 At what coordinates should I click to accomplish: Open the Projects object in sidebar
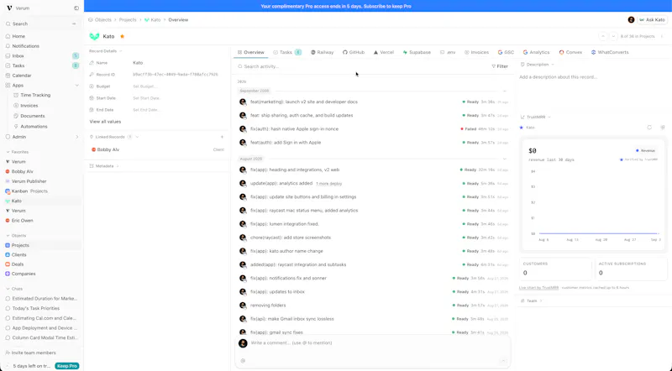pos(20,245)
